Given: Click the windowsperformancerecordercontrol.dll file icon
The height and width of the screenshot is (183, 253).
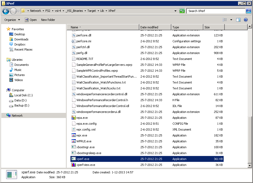Looking at the screenshot, I should 74,94.
